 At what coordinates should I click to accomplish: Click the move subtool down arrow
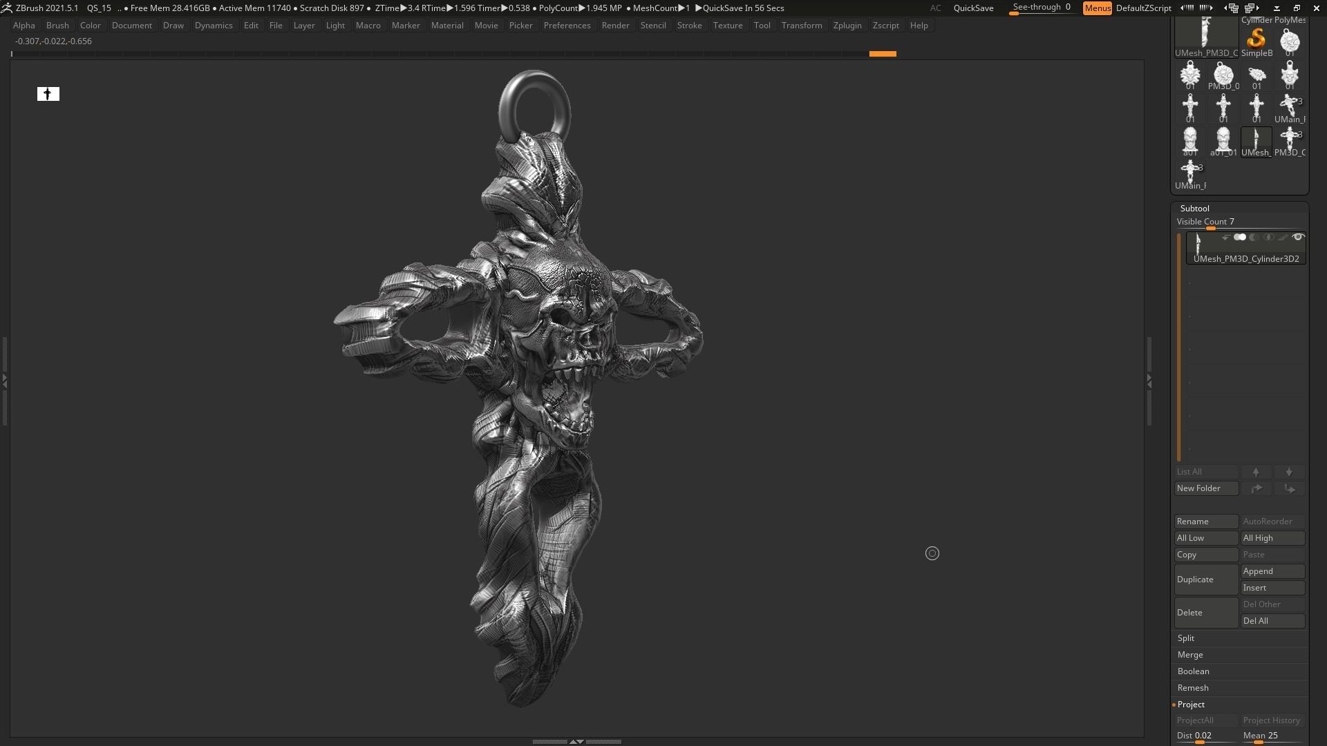pos(1289,472)
